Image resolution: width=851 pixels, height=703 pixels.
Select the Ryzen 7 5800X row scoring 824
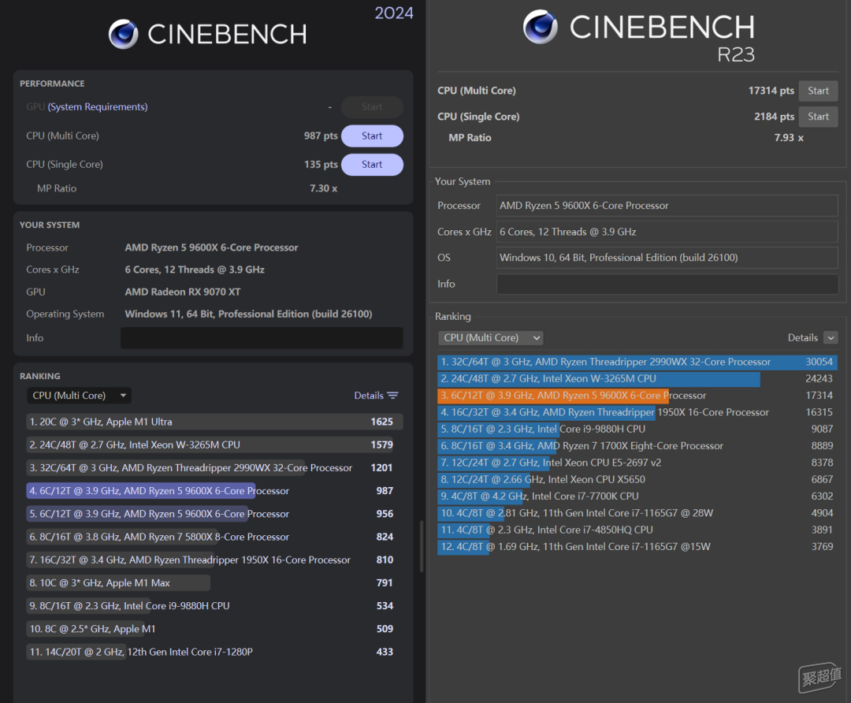point(214,537)
